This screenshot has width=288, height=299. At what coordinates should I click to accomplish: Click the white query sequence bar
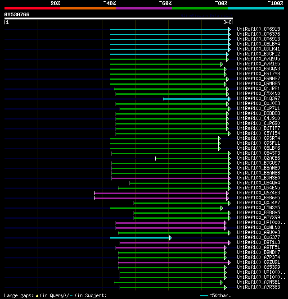click(x=119, y=18)
